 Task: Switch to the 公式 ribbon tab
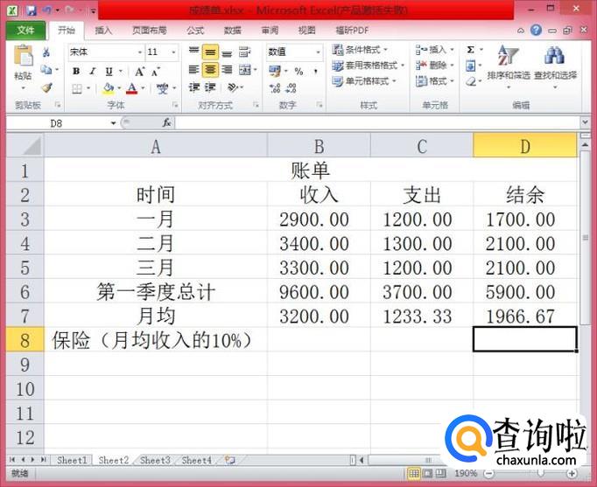pos(195,31)
